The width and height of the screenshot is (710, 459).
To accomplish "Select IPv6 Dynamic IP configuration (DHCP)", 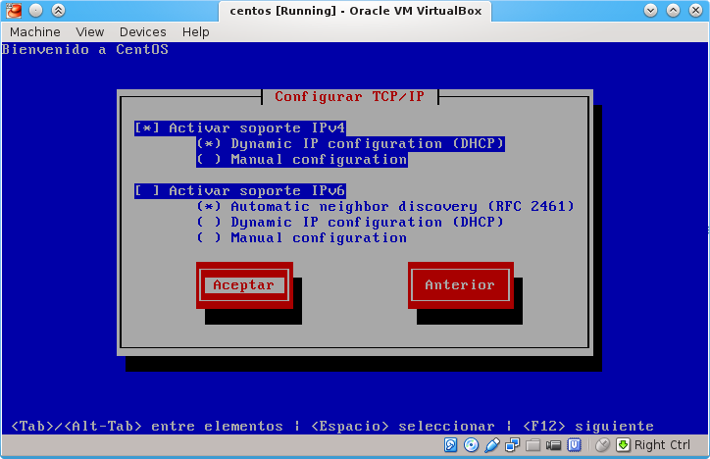I will pos(350,223).
